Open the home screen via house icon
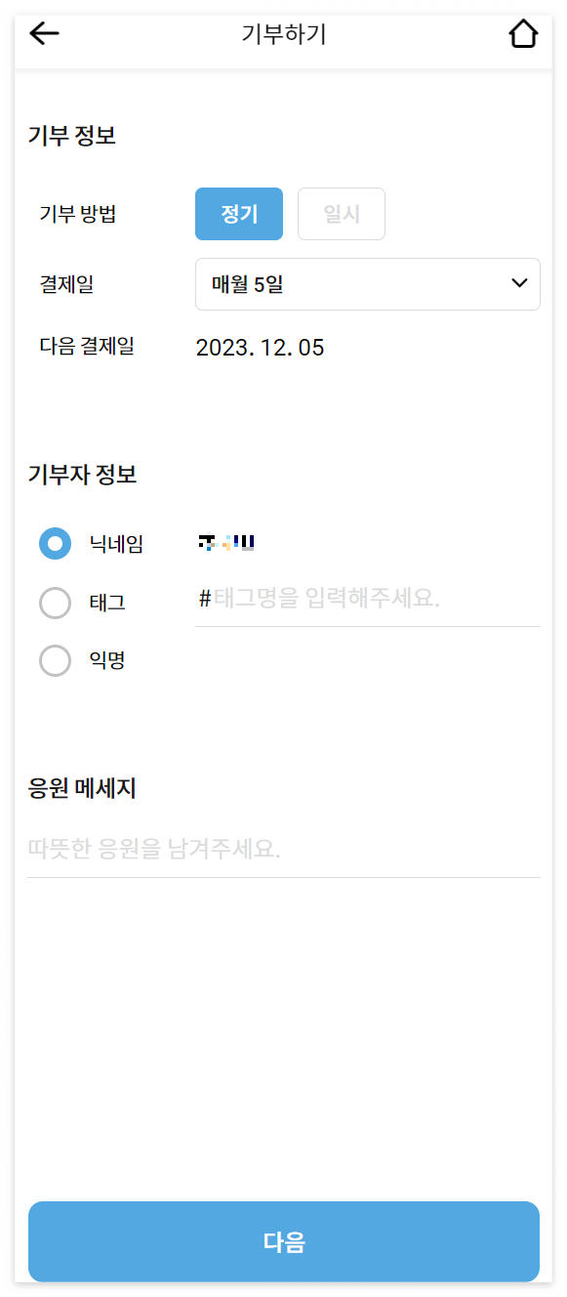Image resolution: width=567 pixels, height=1297 pixels. [523, 32]
